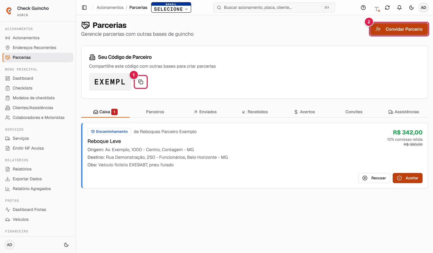
Task: Open Serviços in the sidebar
Action: [x=38, y=139]
